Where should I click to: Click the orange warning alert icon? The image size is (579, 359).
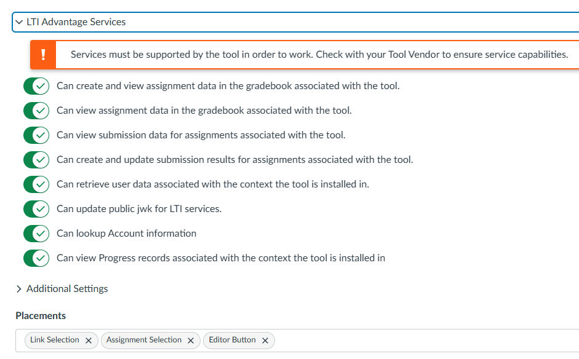coord(43,55)
